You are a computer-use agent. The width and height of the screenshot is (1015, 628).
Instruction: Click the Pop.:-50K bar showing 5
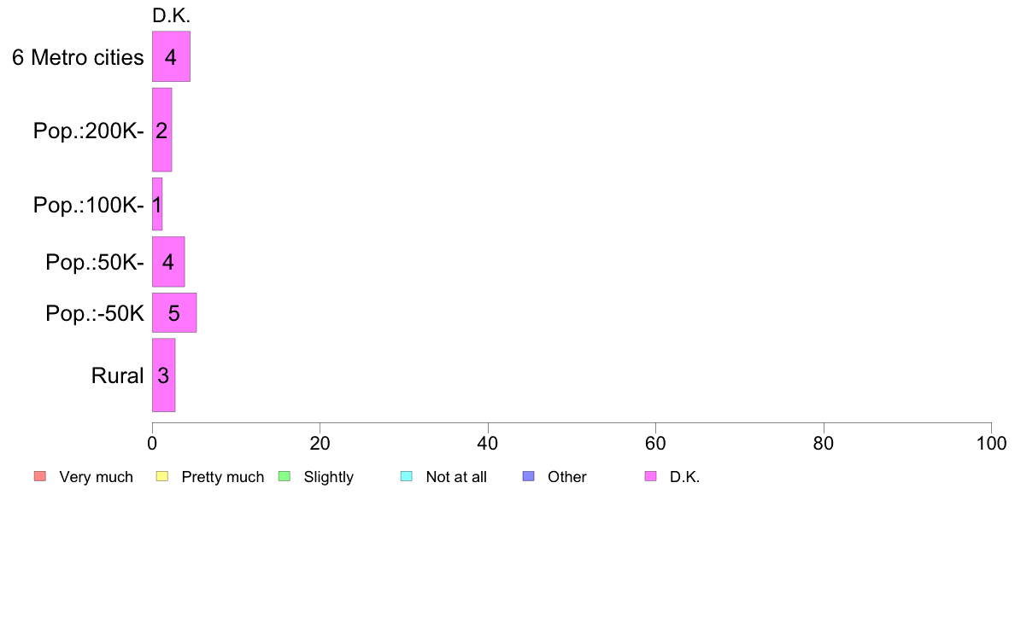tap(174, 313)
